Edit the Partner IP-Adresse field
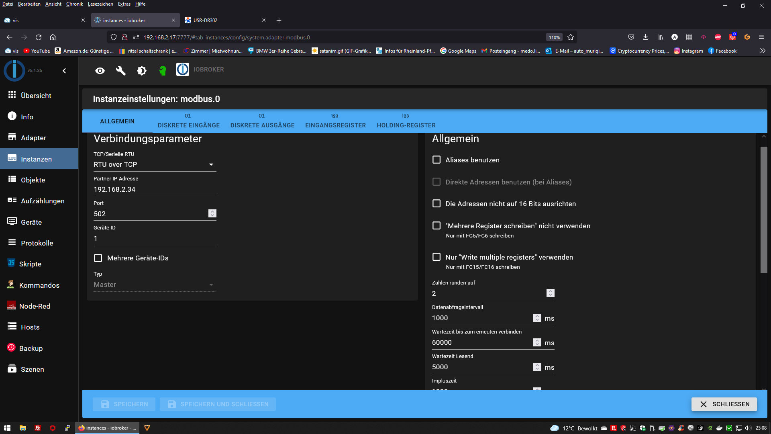This screenshot has width=771, height=434. [155, 189]
